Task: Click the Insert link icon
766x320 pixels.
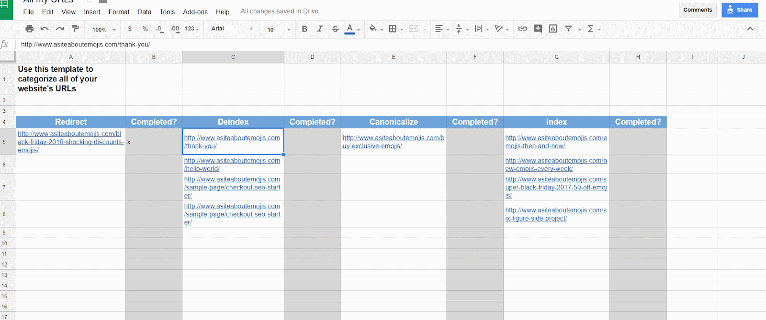Action: click(x=522, y=29)
